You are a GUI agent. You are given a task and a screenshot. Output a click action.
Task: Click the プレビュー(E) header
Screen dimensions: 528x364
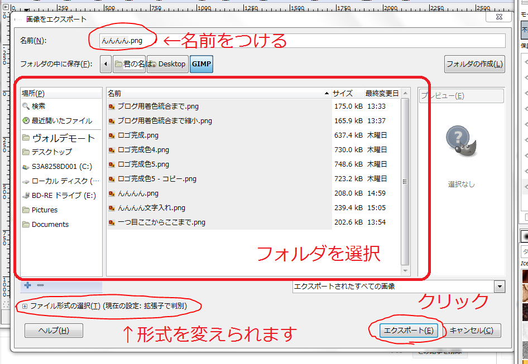pyautogui.click(x=462, y=96)
